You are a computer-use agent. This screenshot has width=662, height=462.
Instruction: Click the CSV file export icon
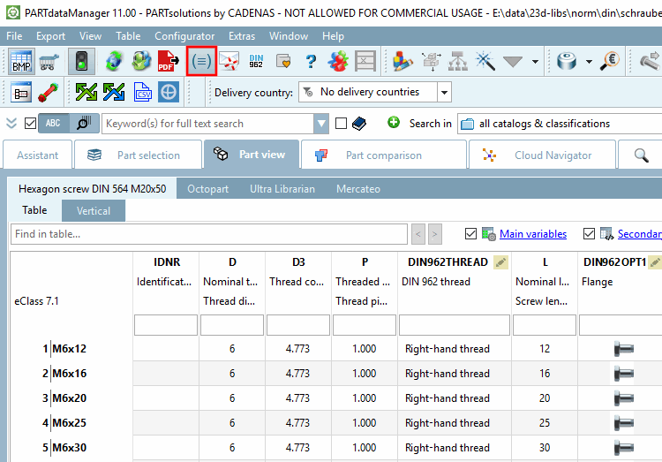click(x=143, y=92)
